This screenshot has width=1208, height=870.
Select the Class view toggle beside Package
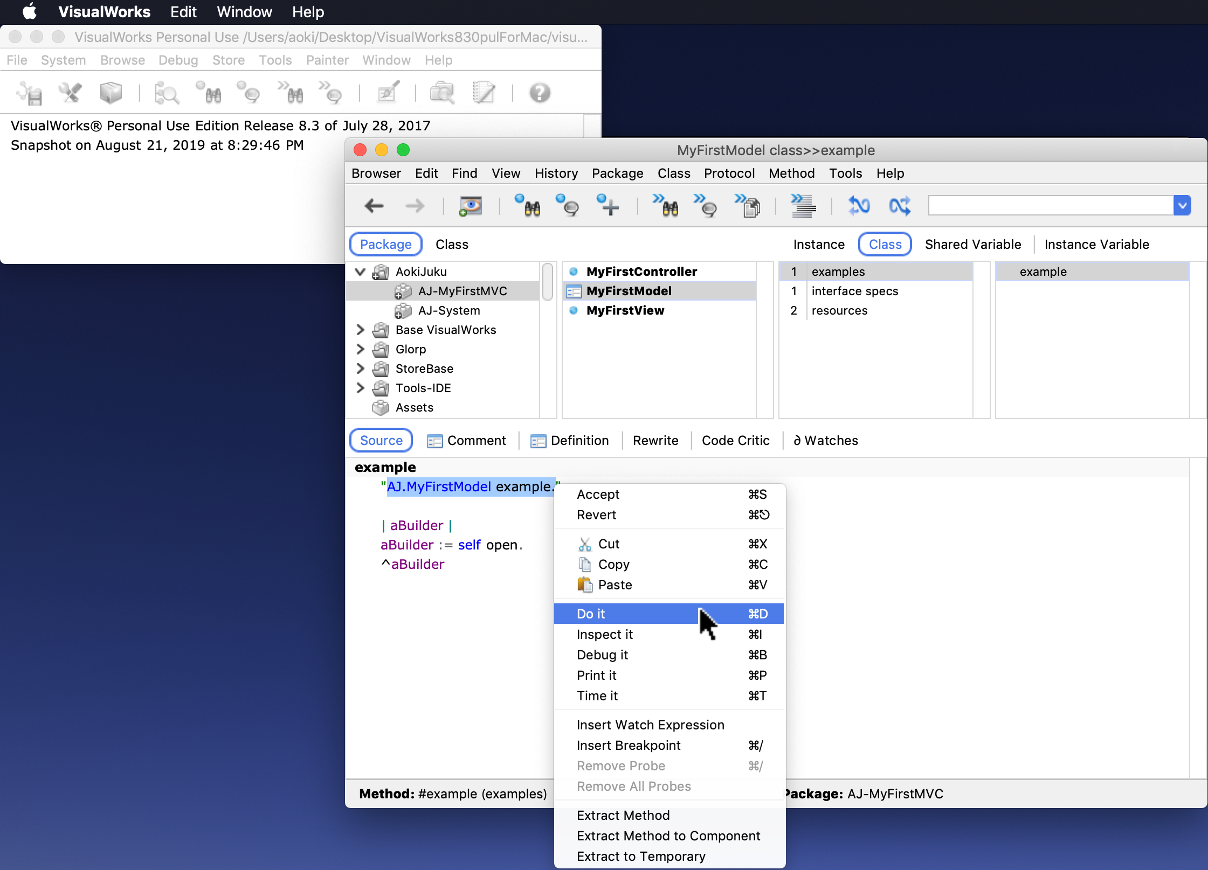click(452, 245)
